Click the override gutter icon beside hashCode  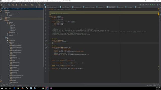tap(47, 40)
